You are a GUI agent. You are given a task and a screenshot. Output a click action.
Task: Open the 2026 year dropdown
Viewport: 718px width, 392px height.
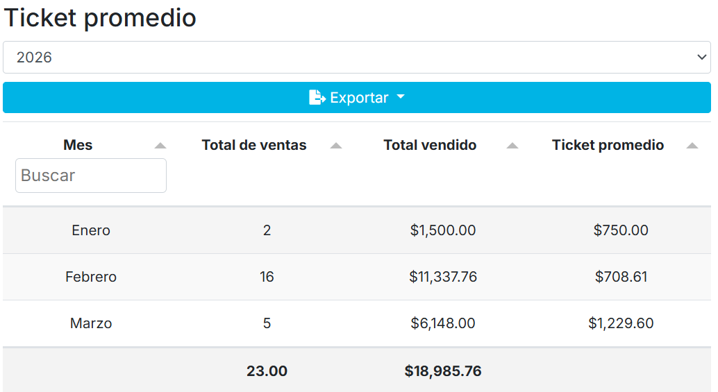tap(356, 58)
